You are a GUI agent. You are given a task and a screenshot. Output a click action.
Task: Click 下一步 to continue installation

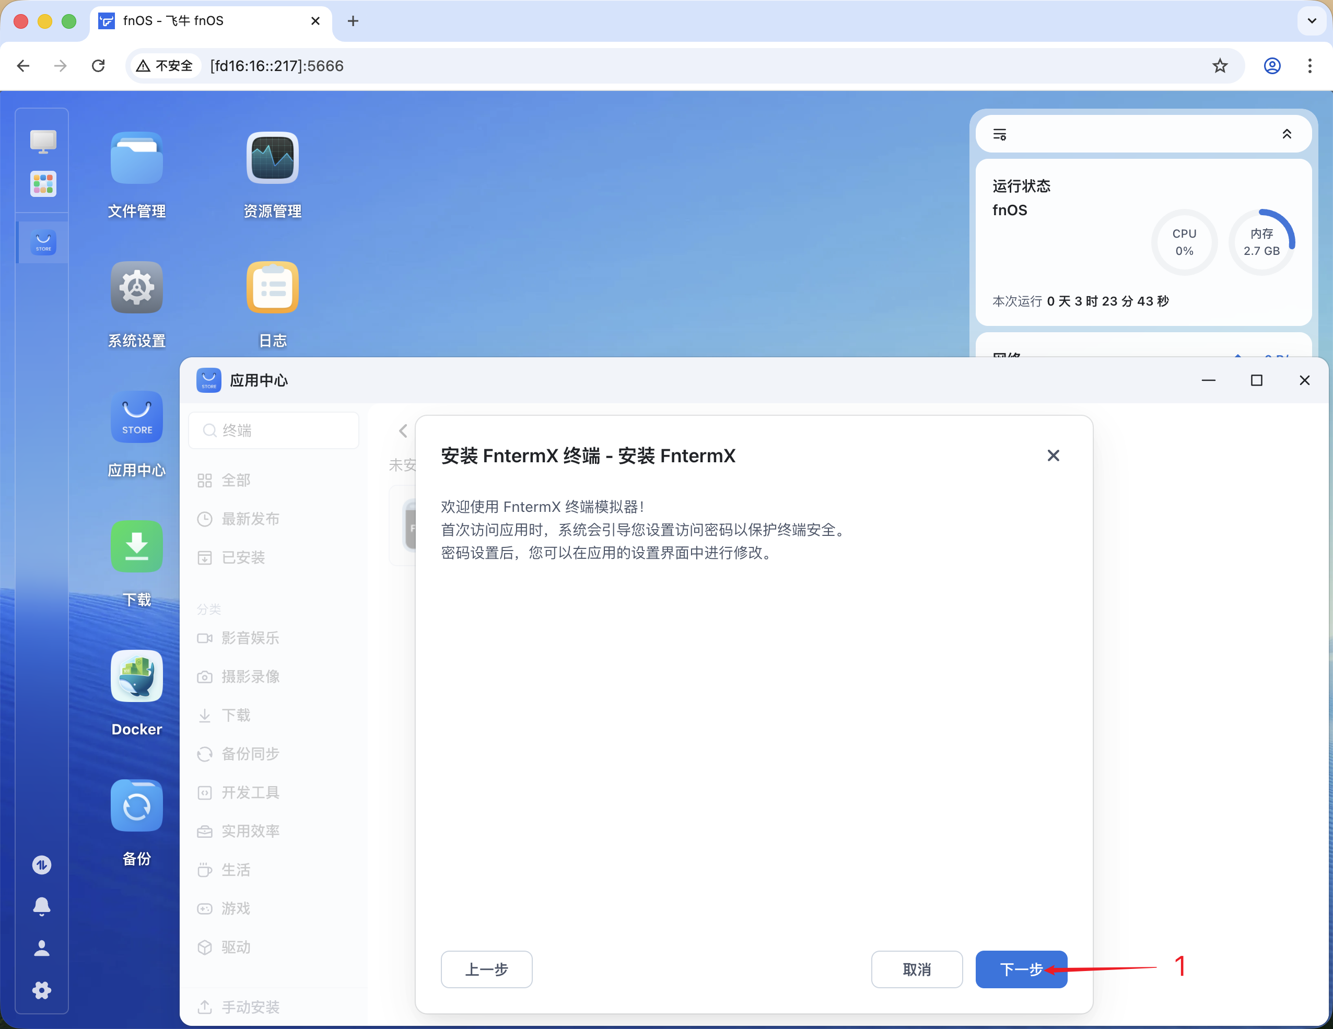click(x=1021, y=969)
